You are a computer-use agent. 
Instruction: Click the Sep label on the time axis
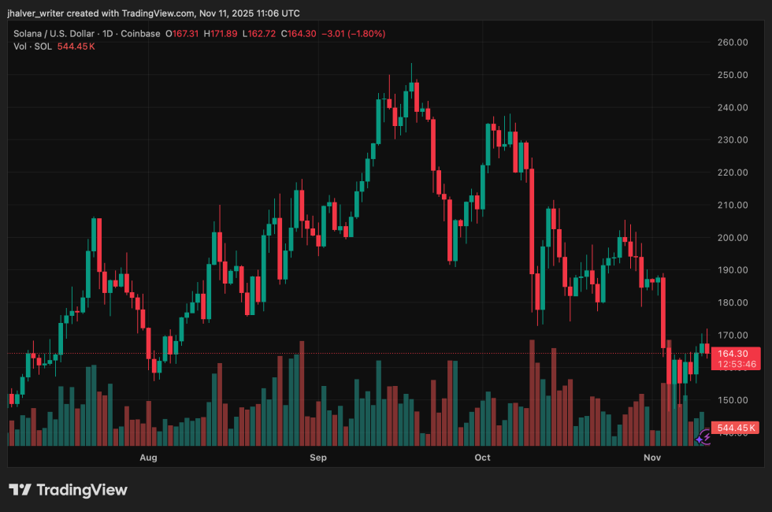tap(317, 457)
